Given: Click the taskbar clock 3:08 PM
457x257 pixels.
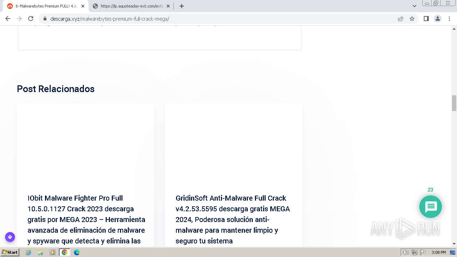Looking at the screenshot, I should tap(438, 252).
